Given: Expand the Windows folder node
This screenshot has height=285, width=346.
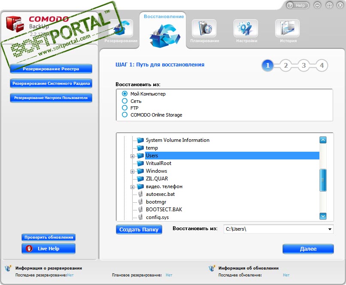Looking at the screenshot, I should [132, 171].
